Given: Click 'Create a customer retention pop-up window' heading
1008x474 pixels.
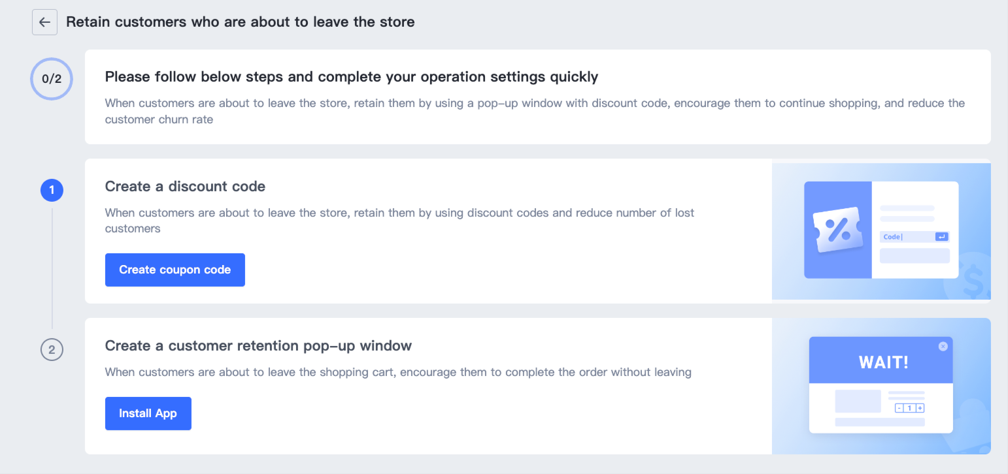Looking at the screenshot, I should (x=258, y=346).
